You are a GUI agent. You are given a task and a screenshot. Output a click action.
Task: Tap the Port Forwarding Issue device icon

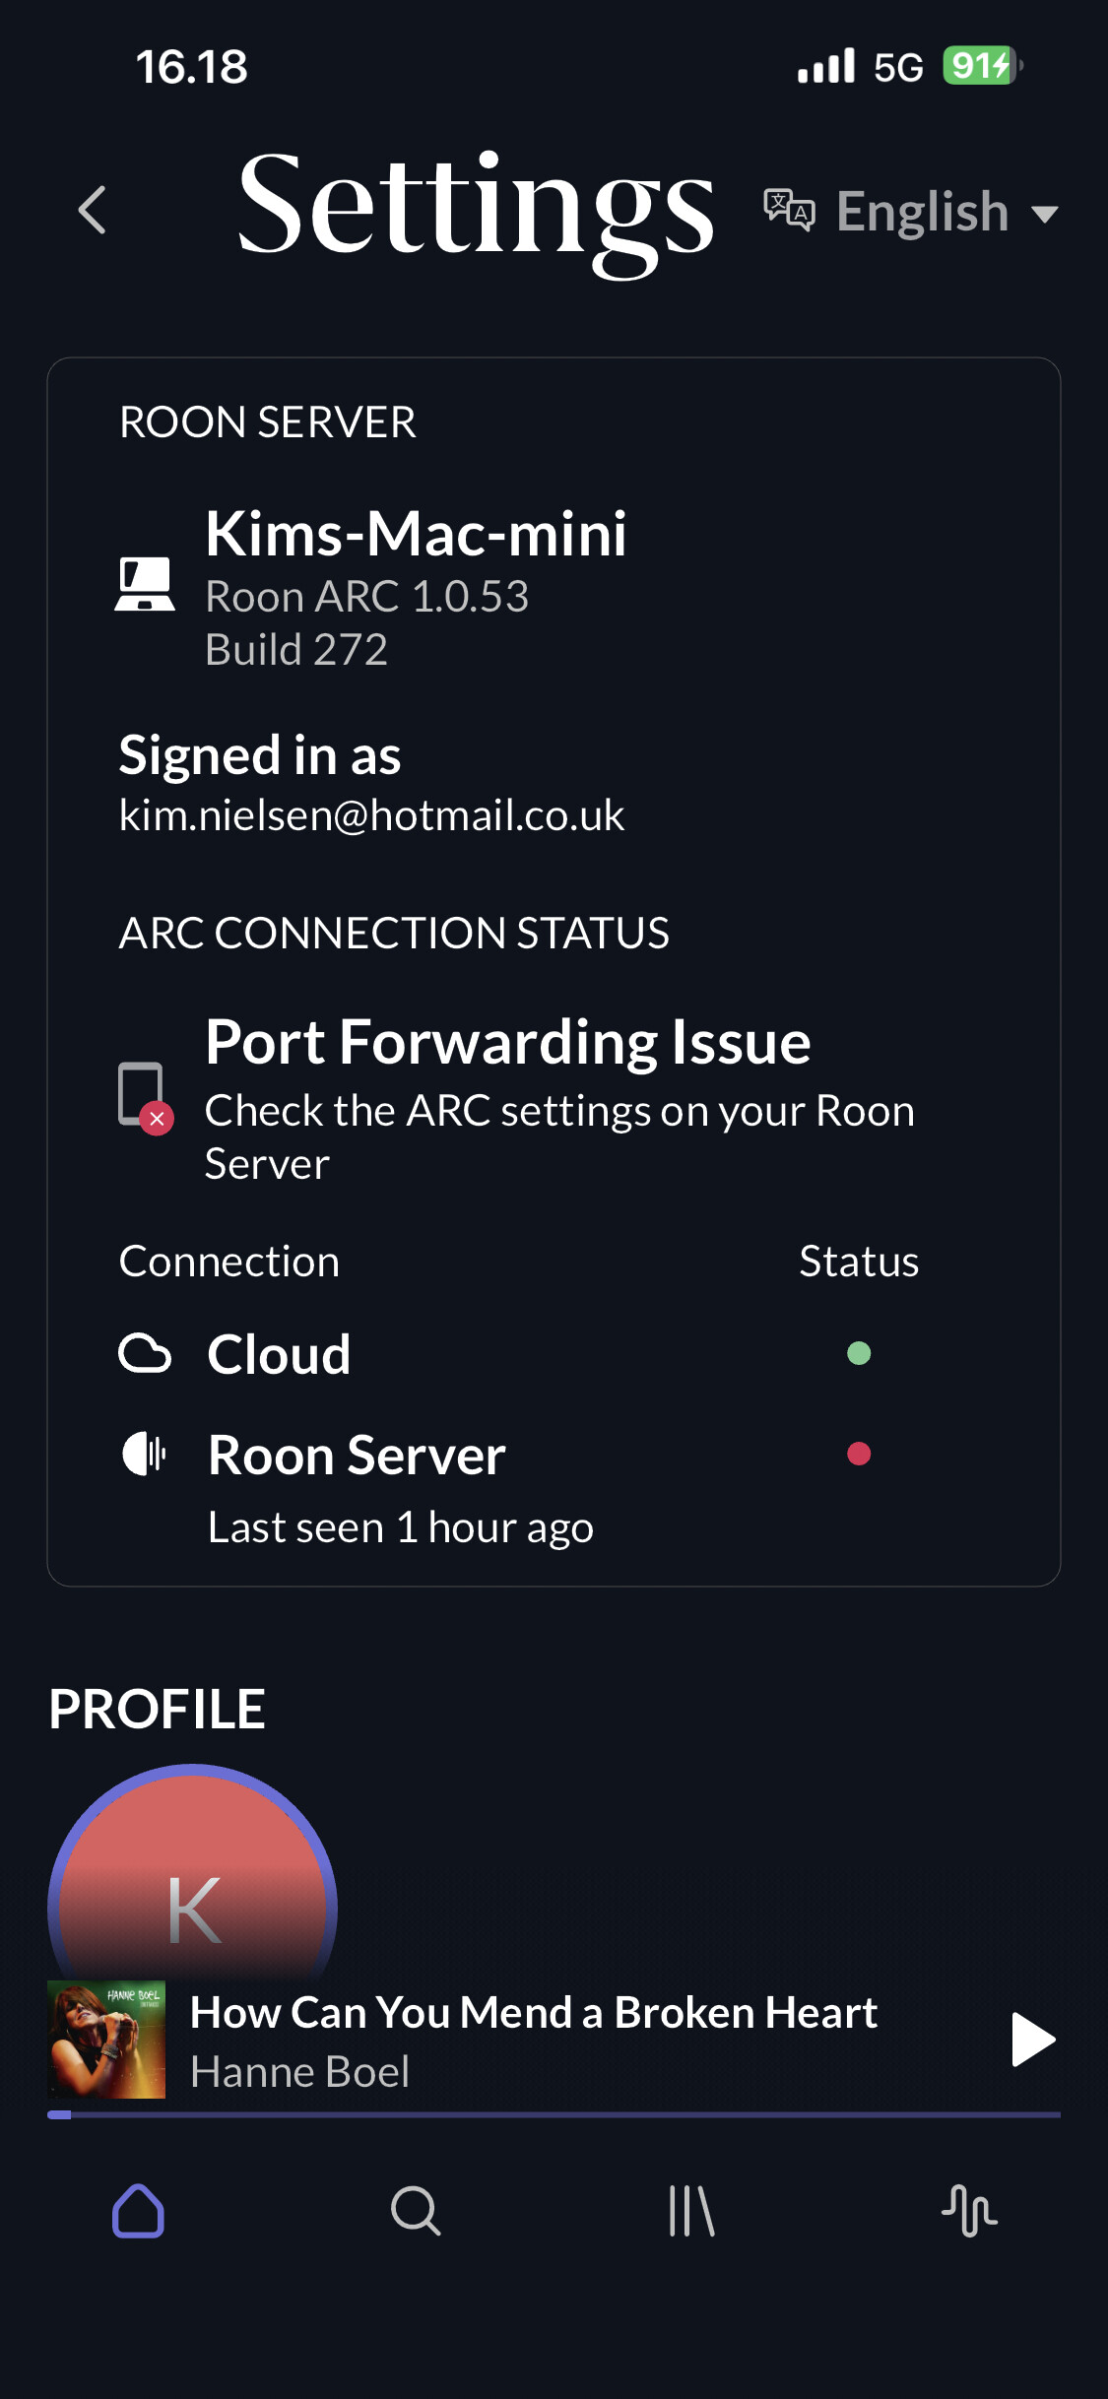(x=145, y=1097)
